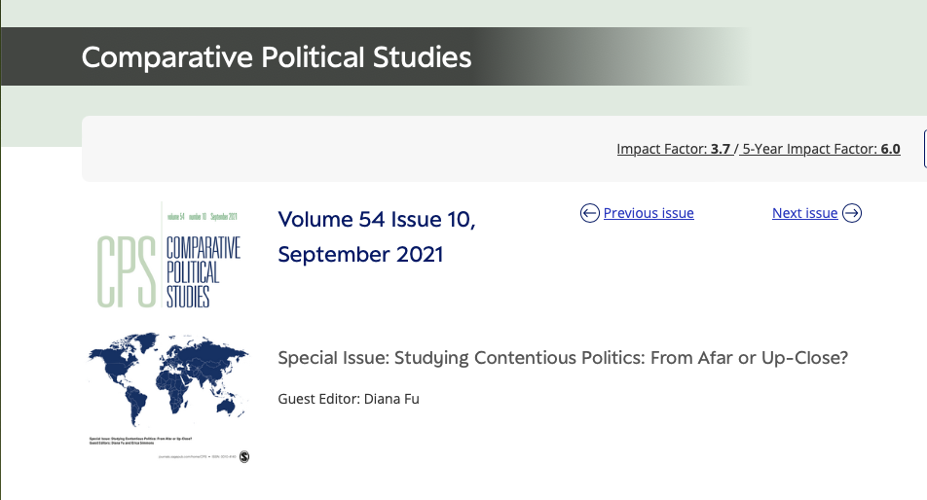Click the Impact Factor: 3.7 link
This screenshot has width=927, height=500.
674,149
